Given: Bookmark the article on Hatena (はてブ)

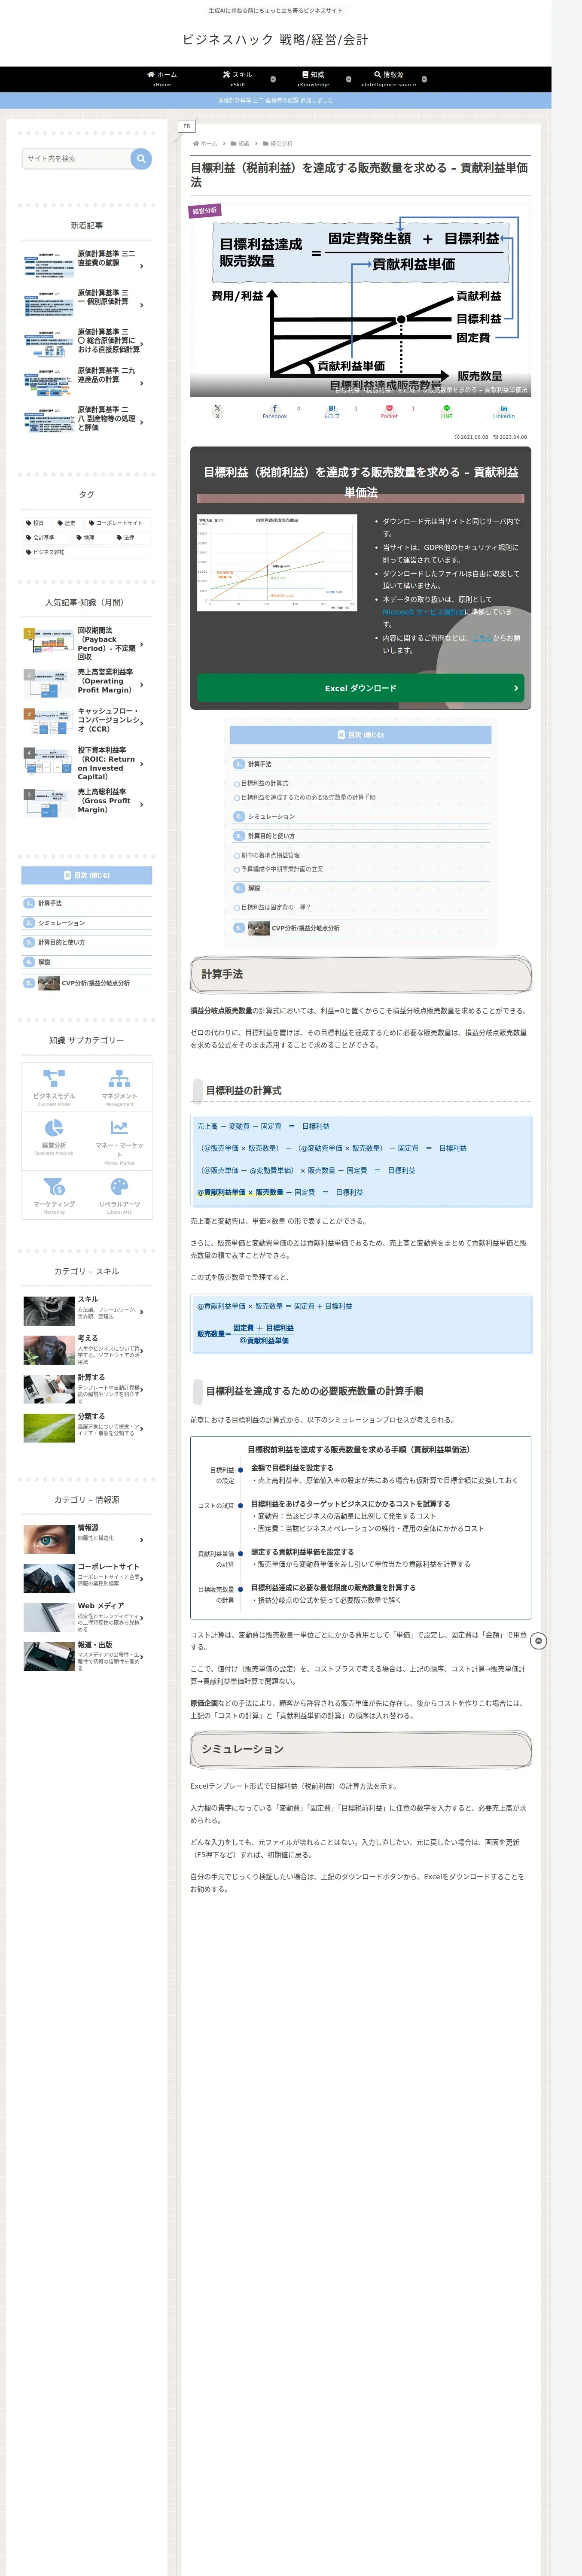Looking at the screenshot, I should (x=332, y=411).
